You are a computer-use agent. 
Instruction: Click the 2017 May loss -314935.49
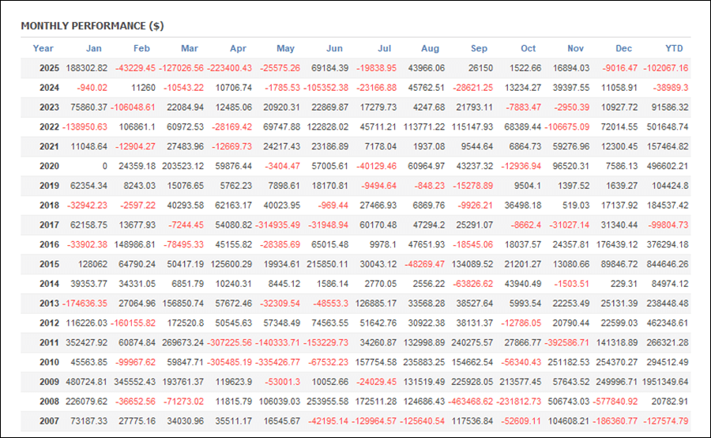274,225
